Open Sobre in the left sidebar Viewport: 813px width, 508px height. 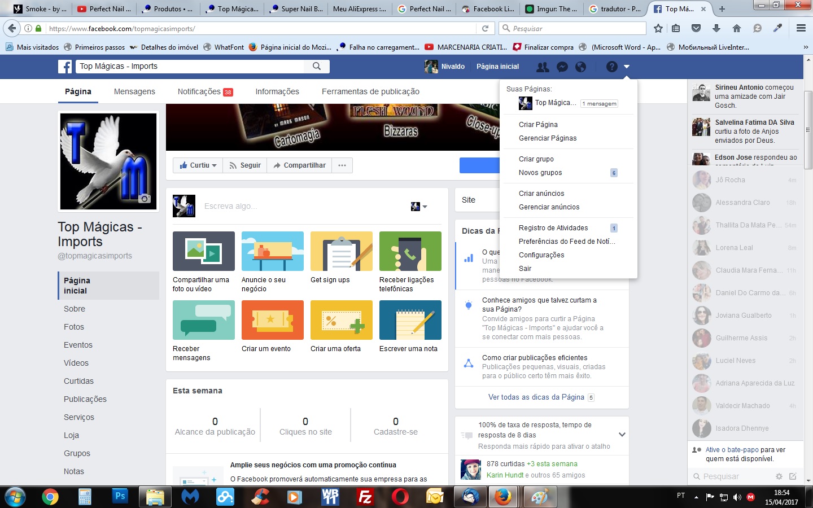point(75,309)
